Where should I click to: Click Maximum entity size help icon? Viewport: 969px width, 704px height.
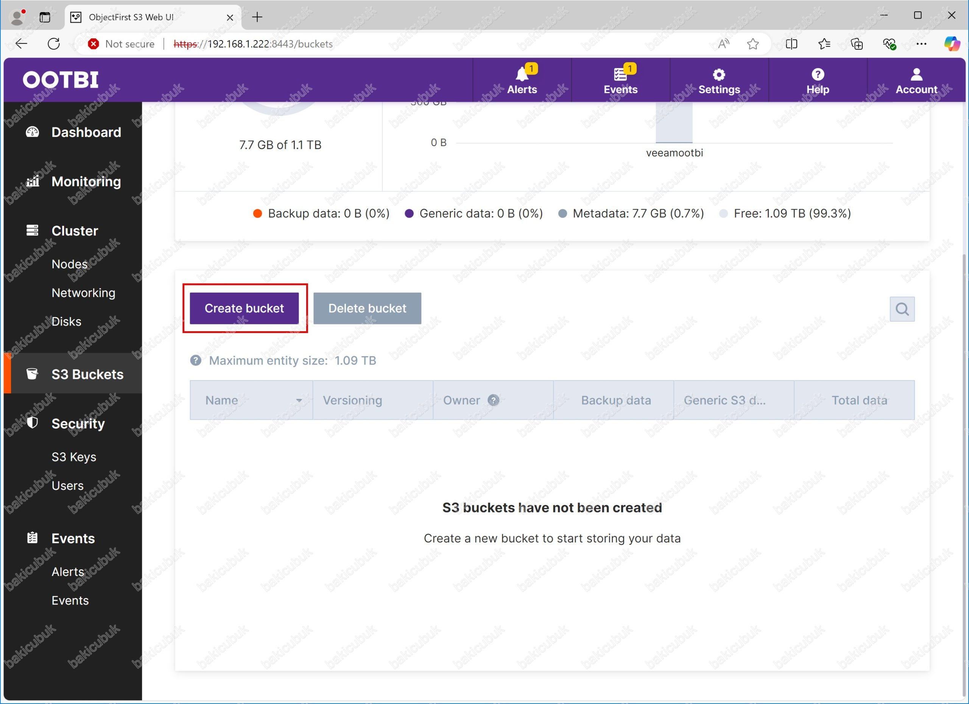(x=196, y=361)
